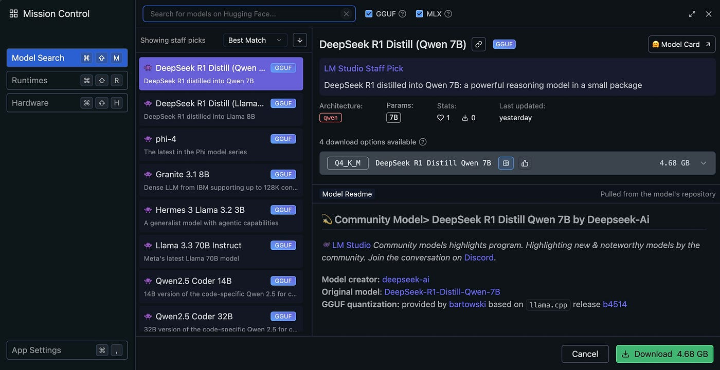720x370 pixels.
Task: Select the phi-4 model entry
Action: (221, 144)
